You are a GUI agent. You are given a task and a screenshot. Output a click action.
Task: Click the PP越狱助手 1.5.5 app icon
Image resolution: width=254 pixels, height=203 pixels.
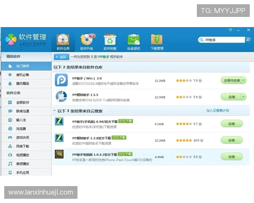tap(61, 96)
